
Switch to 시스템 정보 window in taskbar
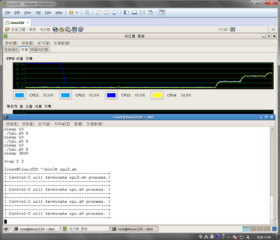point(85,229)
